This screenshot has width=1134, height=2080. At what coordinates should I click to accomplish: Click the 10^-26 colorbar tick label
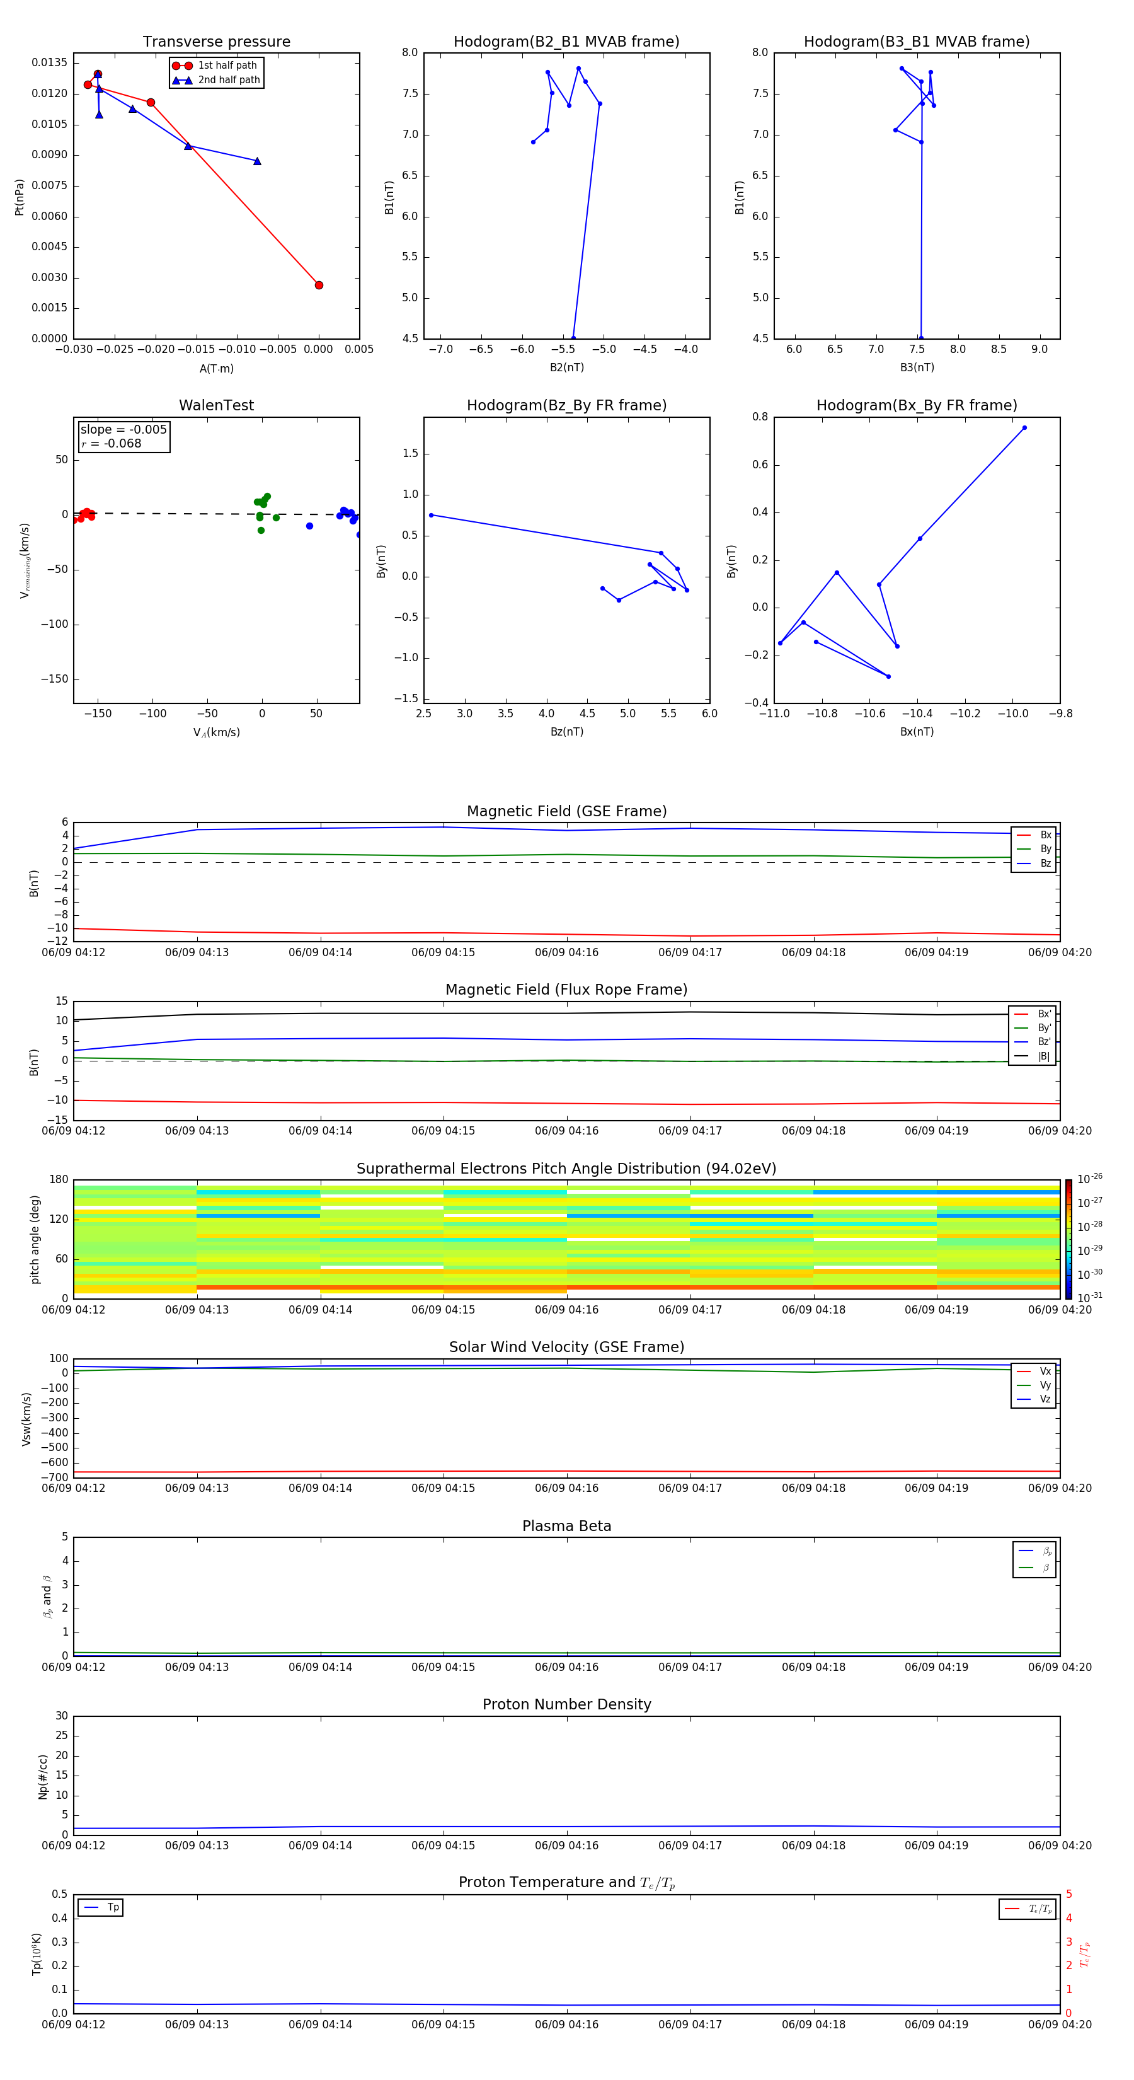point(1090,1179)
